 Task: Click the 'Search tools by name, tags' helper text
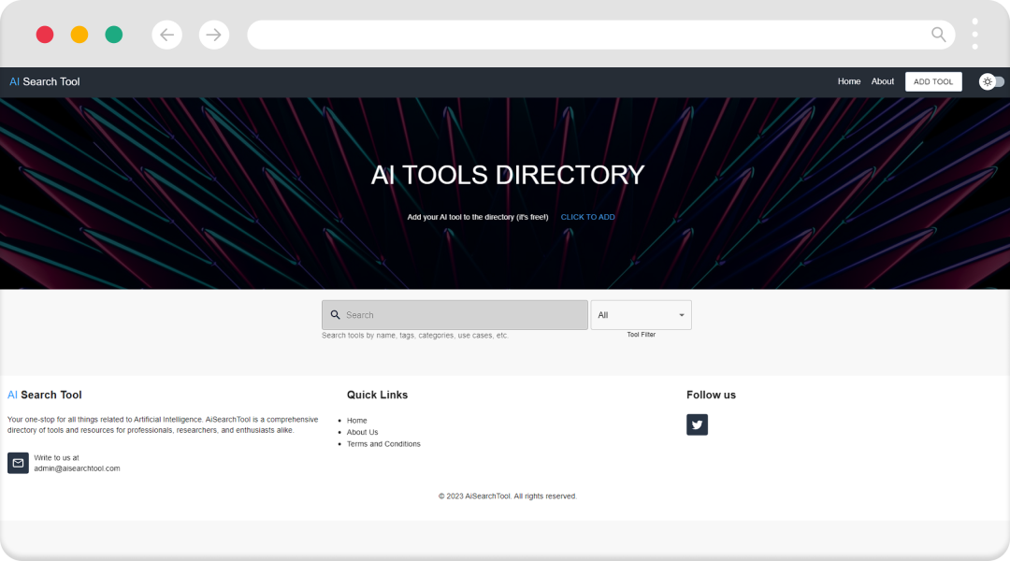coord(415,336)
